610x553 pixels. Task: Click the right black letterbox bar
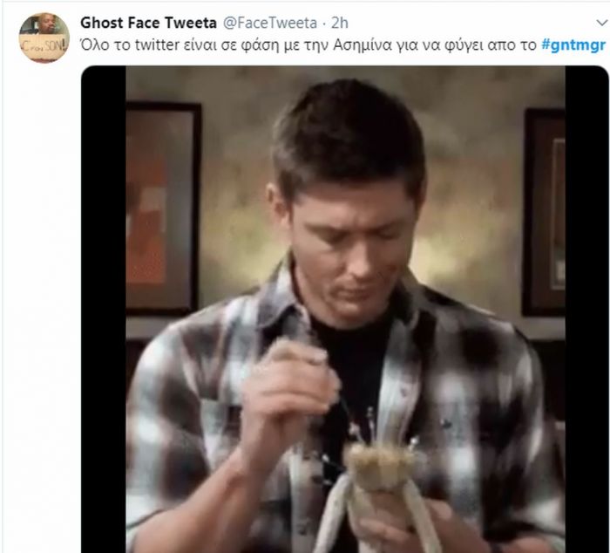click(x=586, y=310)
